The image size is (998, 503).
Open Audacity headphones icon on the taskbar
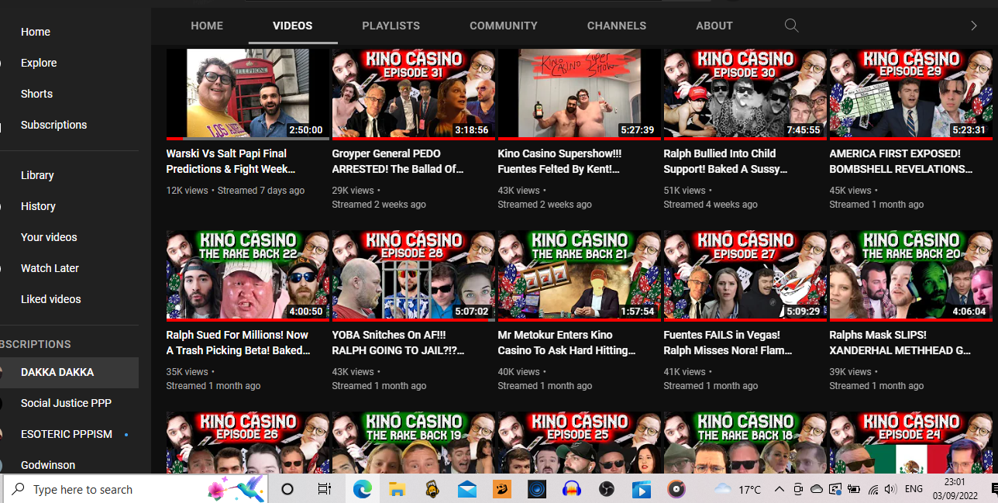pyautogui.click(x=572, y=489)
